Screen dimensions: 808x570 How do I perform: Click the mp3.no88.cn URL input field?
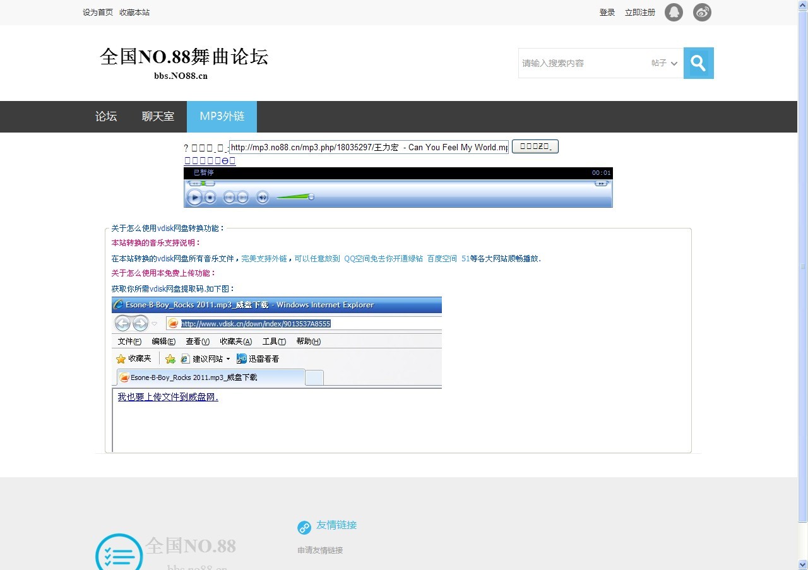coord(369,147)
